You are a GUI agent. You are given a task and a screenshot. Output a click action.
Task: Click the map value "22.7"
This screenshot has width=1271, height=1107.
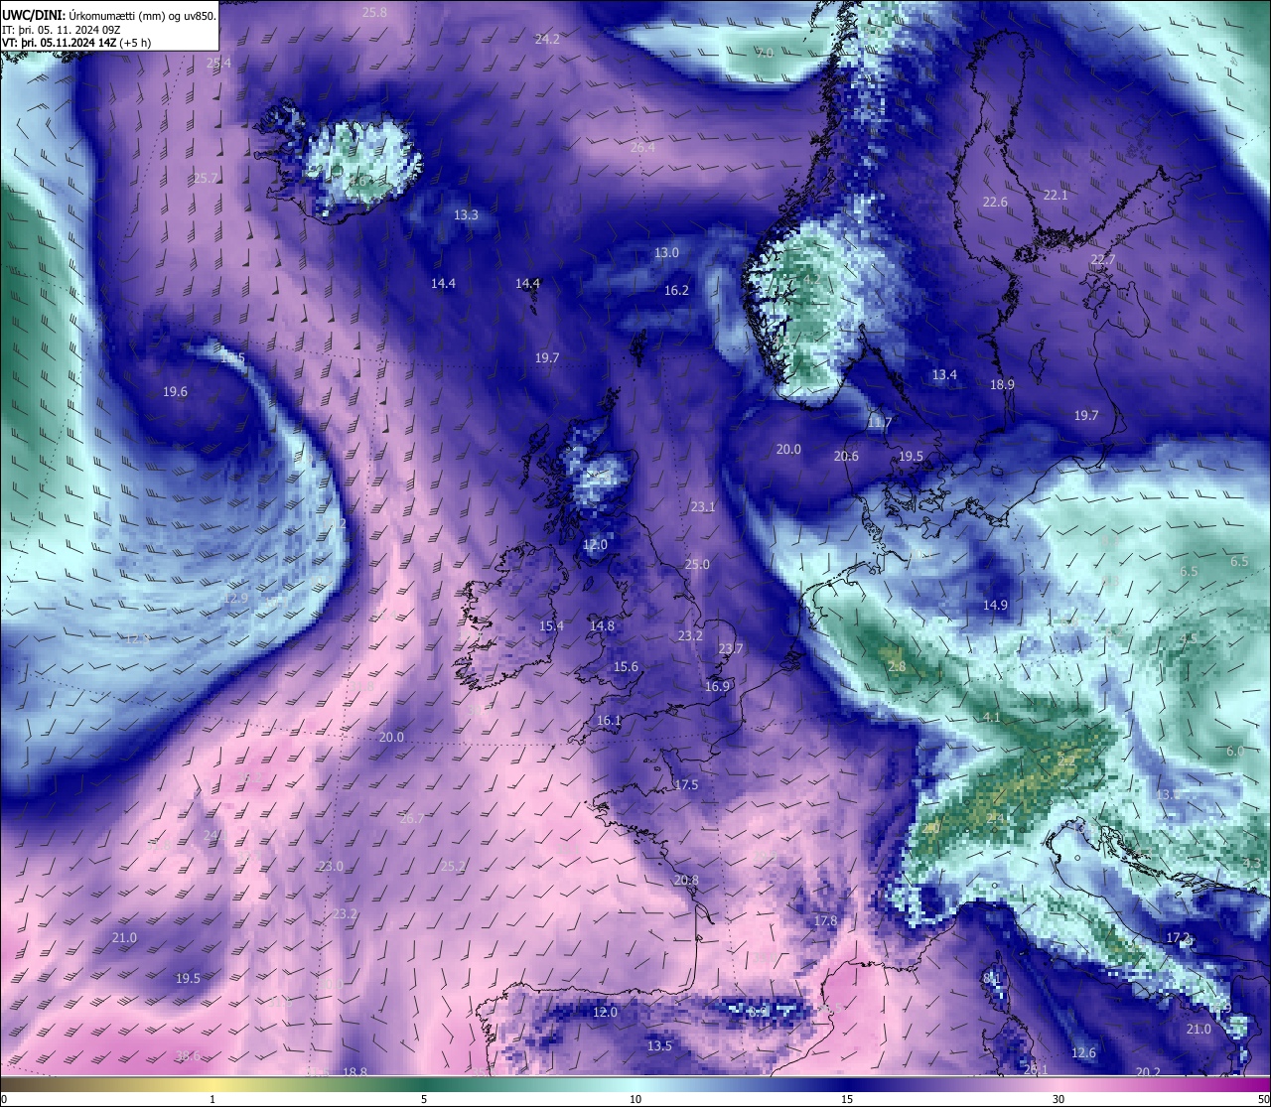[1103, 259]
